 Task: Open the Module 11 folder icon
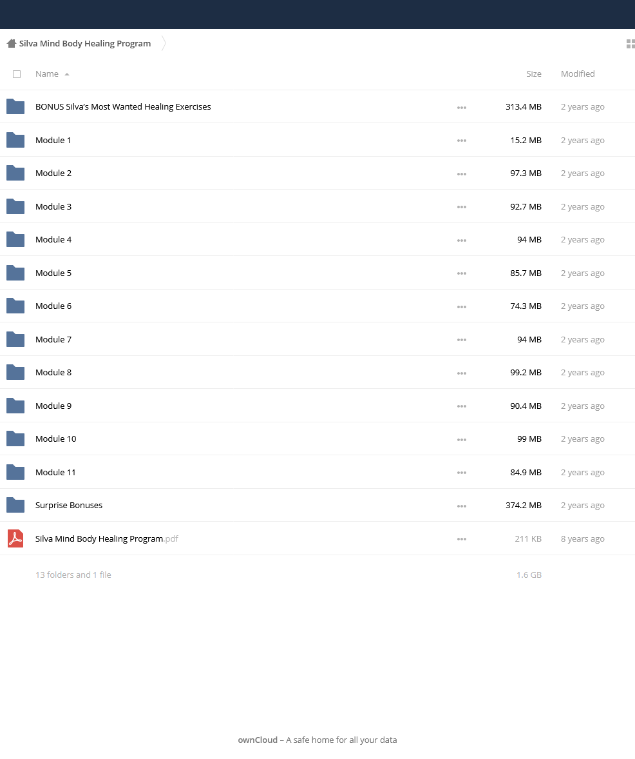[15, 472]
